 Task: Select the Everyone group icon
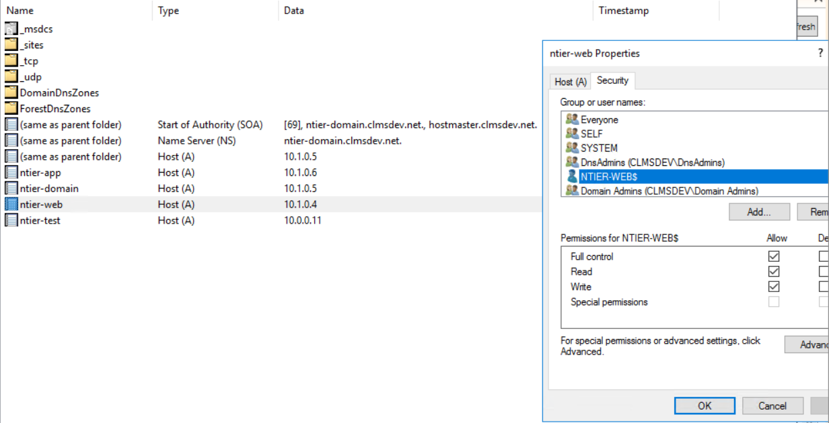tap(572, 120)
